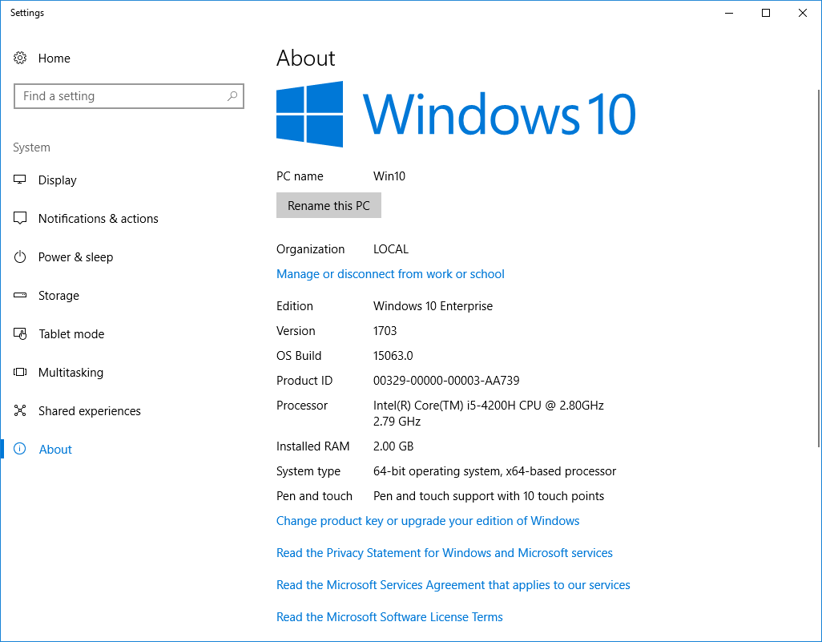Select the About page label
This screenshot has width=822, height=642.
(x=55, y=450)
